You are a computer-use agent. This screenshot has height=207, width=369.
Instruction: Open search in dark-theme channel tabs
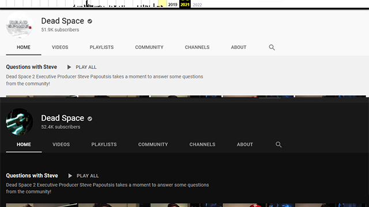click(278, 144)
